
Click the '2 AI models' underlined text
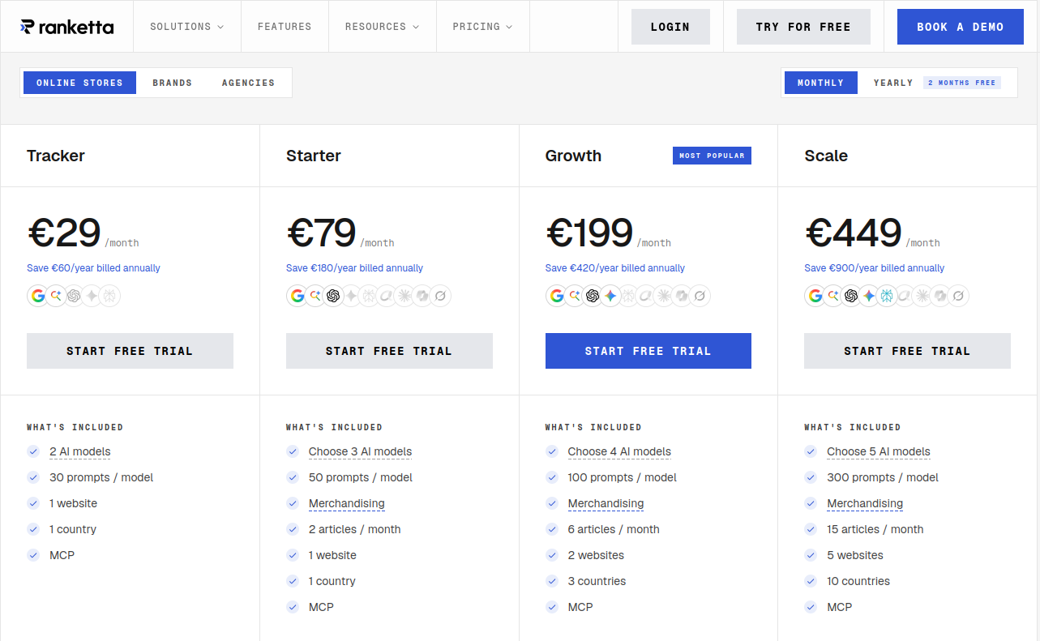(x=80, y=451)
